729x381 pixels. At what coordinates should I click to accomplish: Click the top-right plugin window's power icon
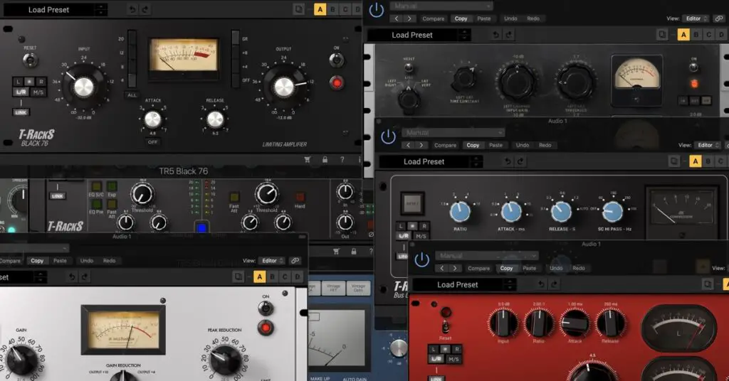376,10
